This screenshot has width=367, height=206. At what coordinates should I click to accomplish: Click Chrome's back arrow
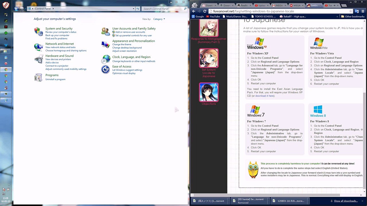194,11
